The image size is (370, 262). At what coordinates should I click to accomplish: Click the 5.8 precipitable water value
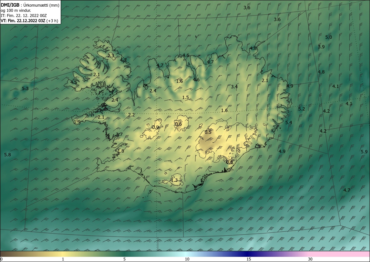coord(7,155)
